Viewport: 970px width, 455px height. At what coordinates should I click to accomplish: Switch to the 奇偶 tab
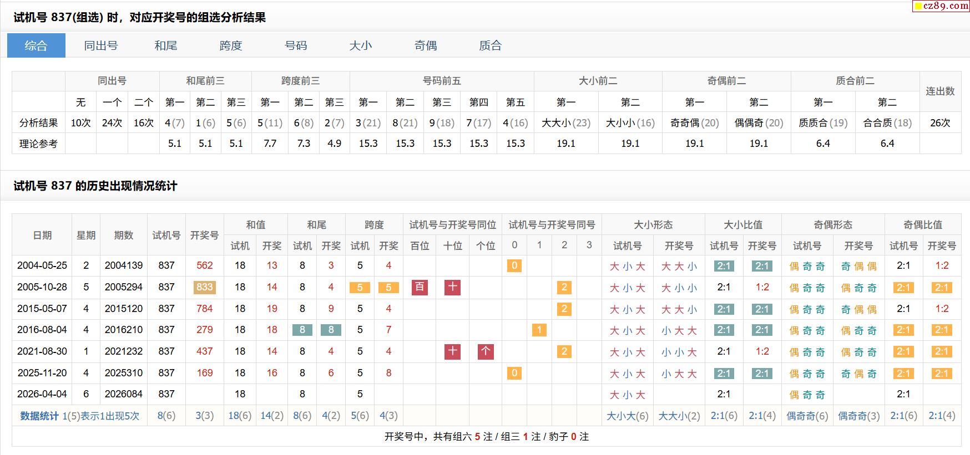click(x=426, y=45)
